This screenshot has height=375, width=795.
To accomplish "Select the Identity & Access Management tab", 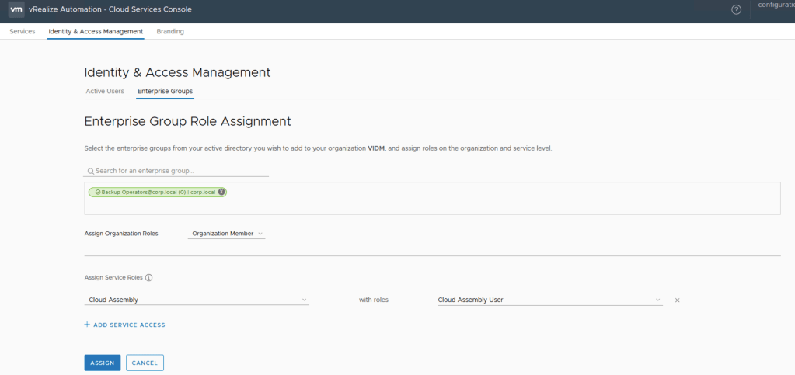I will [96, 31].
